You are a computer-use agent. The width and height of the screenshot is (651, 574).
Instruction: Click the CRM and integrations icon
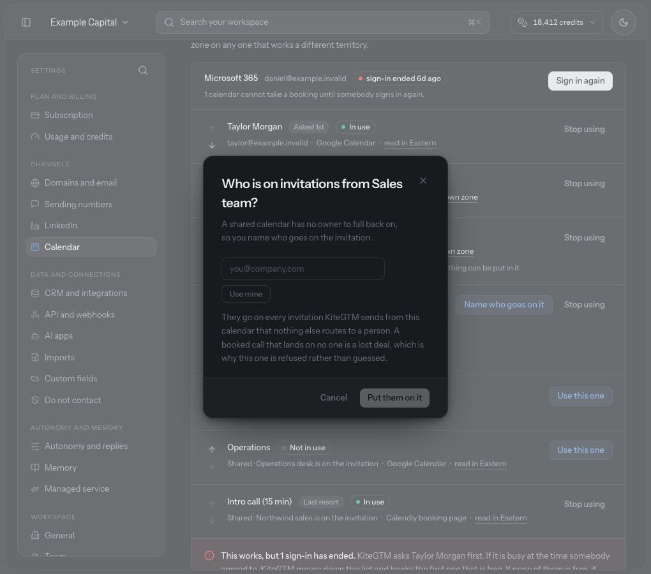click(35, 293)
